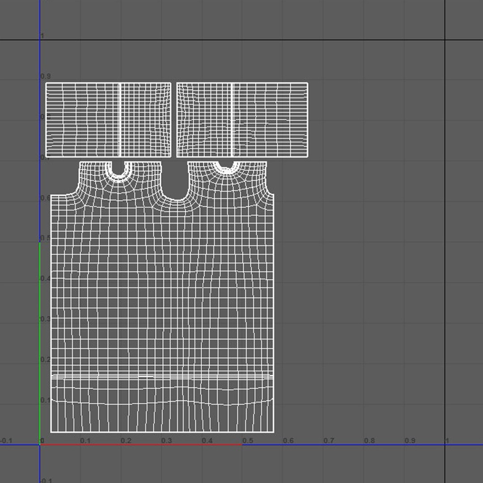Click the 0.5 label on the horizontal axis
Image resolution: width=483 pixels, height=483 pixels.
248,441
